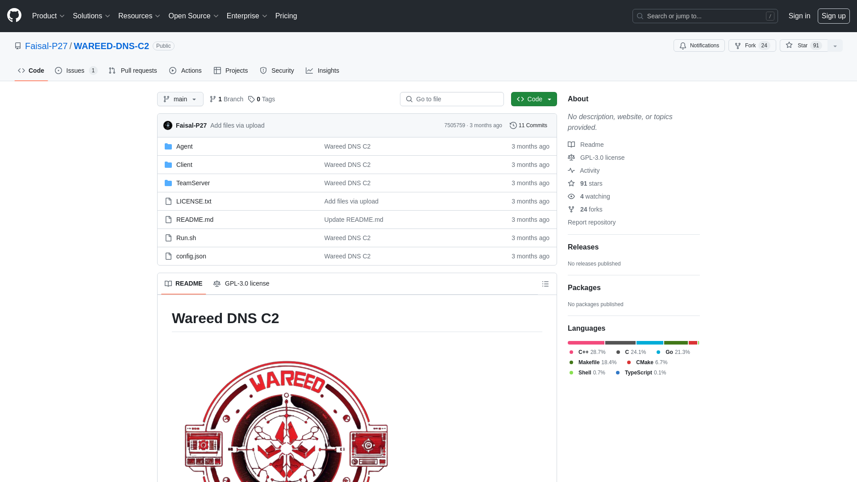Click the Sign in link

(799, 16)
